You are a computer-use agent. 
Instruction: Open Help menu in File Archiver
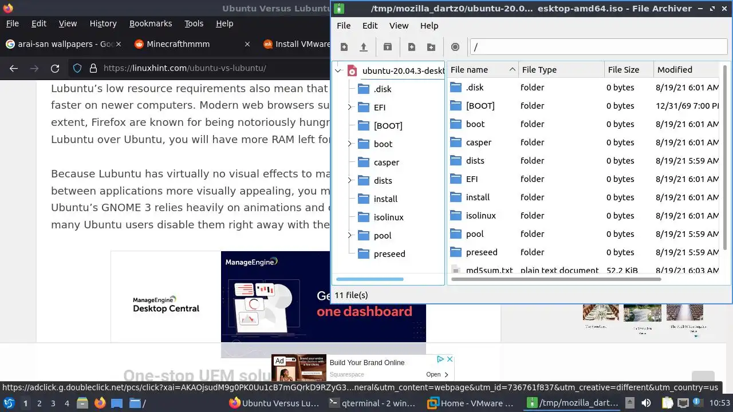tap(429, 26)
